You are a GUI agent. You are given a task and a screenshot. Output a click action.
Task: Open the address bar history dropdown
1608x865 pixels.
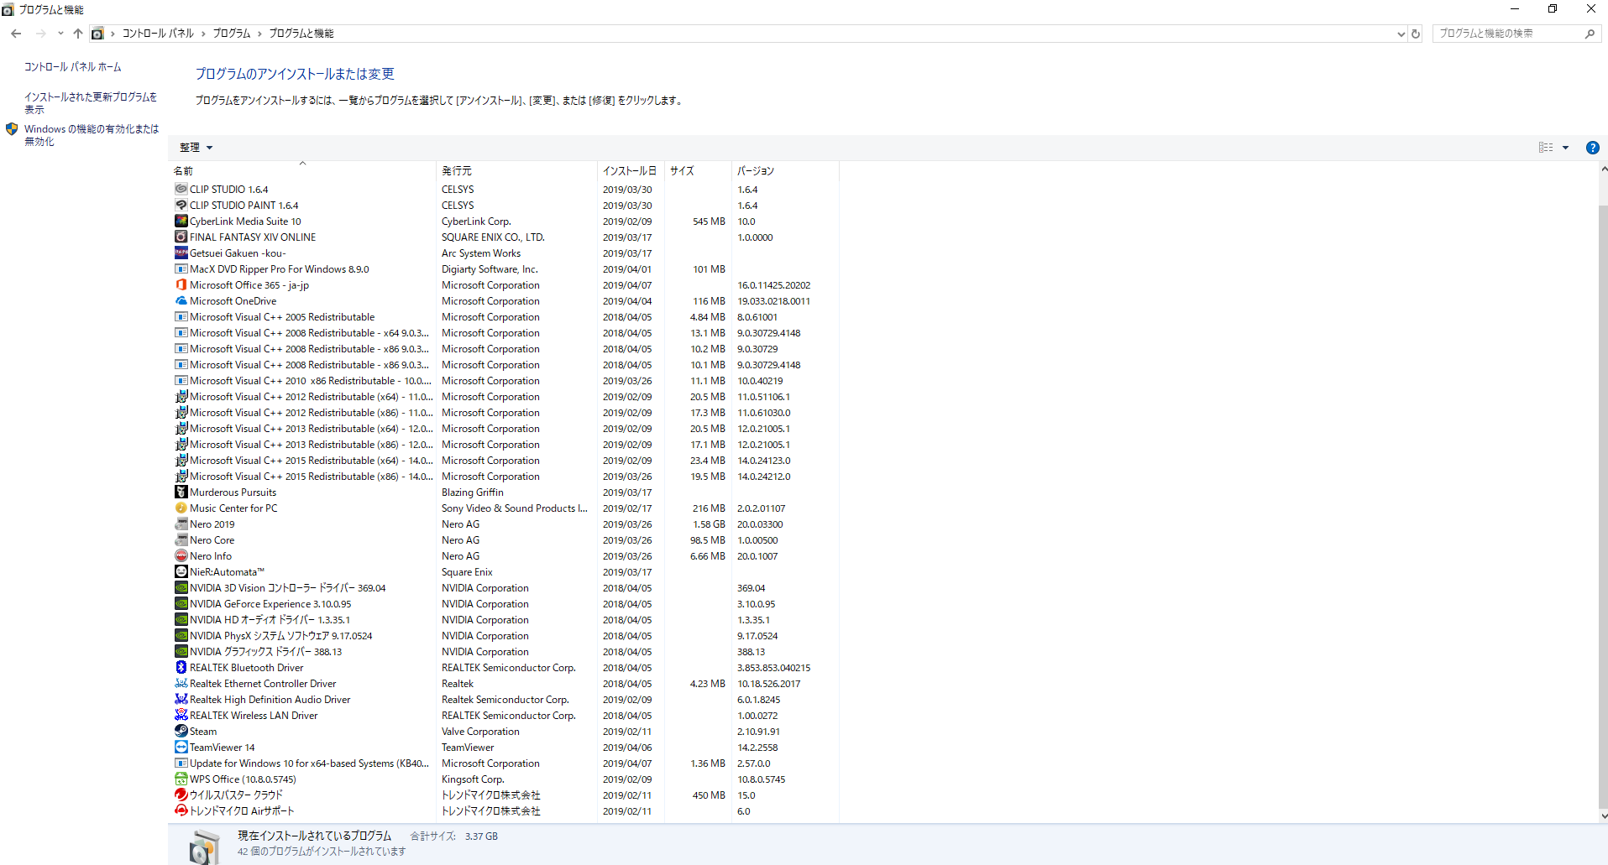1401,34
